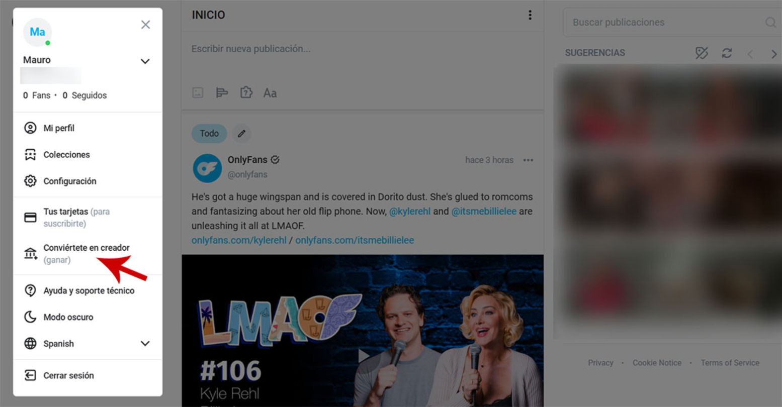Open the Privacy footer link
Image resolution: width=782 pixels, height=407 pixels.
pos(600,363)
